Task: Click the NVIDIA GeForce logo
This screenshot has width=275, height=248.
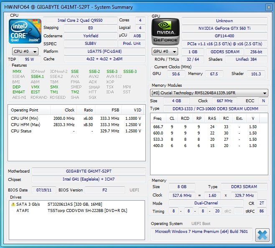Action: 166,32
